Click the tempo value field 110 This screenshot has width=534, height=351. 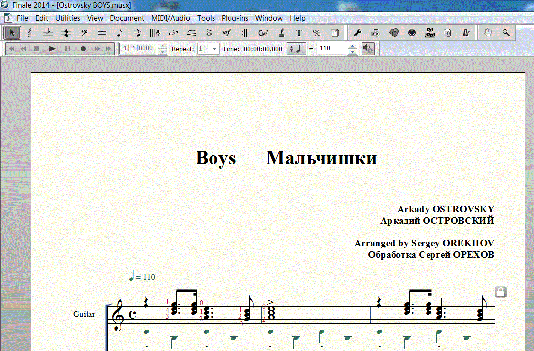[x=333, y=49]
